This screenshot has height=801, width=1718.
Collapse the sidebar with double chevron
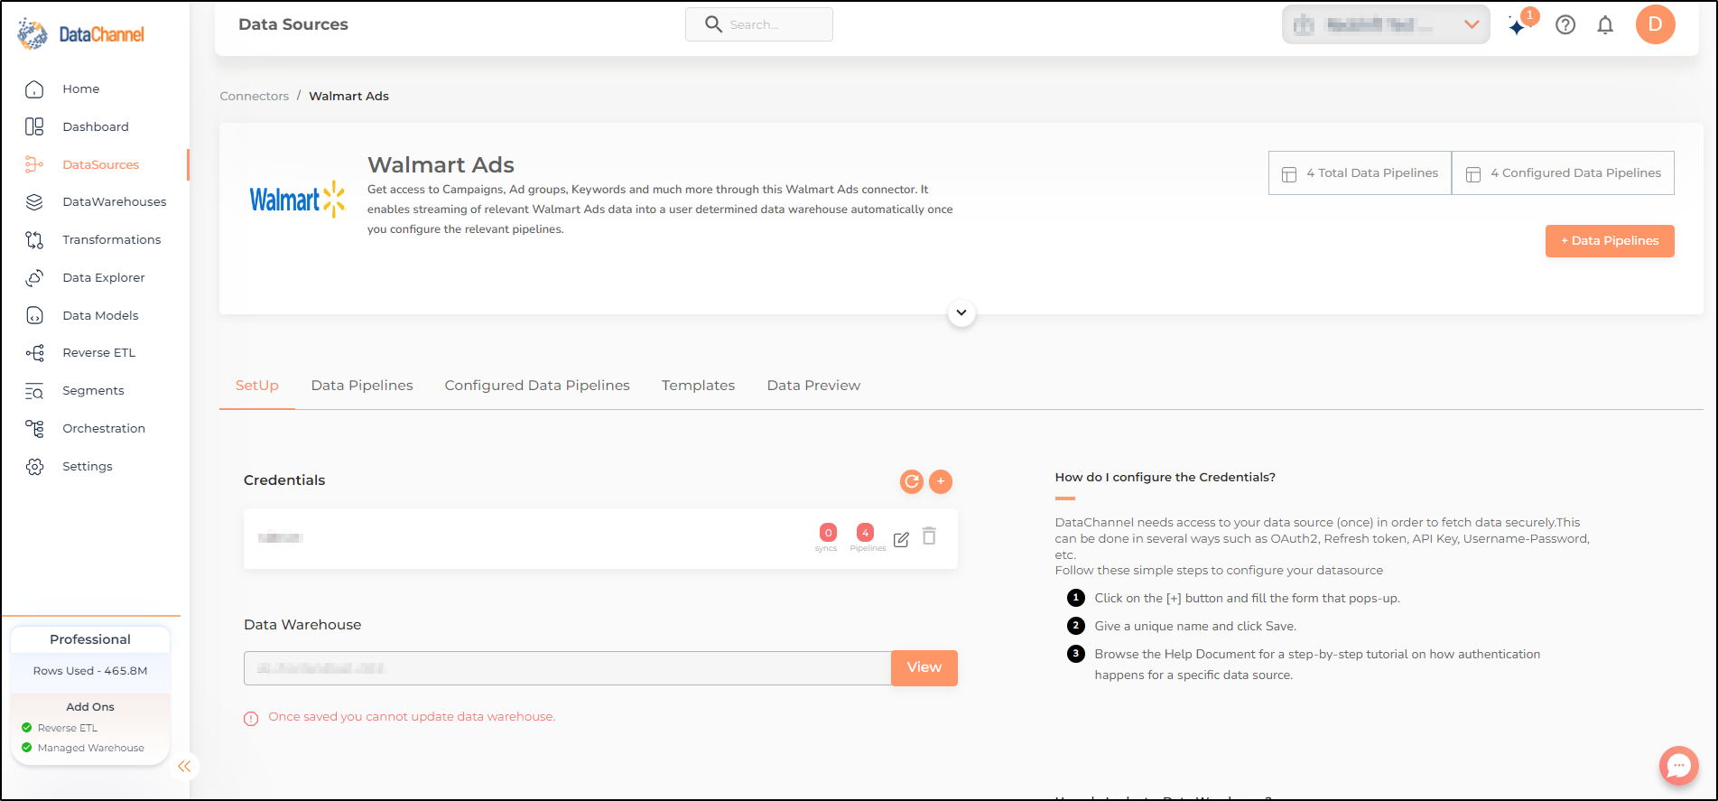(184, 767)
